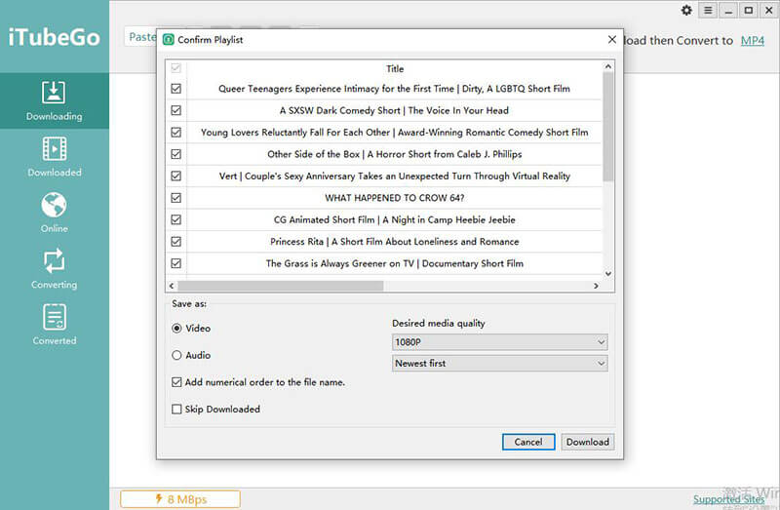Click the list's scroll down arrow
Image resolution: width=780 pixels, height=510 pixels.
point(607,274)
